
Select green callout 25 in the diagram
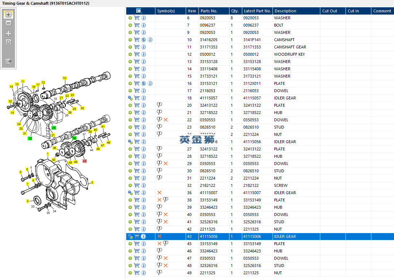[x=54, y=128]
